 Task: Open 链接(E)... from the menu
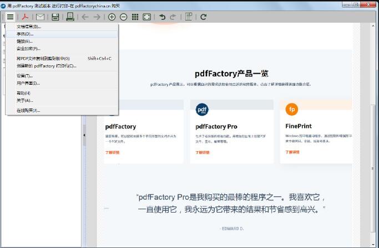[x=62, y=42]
